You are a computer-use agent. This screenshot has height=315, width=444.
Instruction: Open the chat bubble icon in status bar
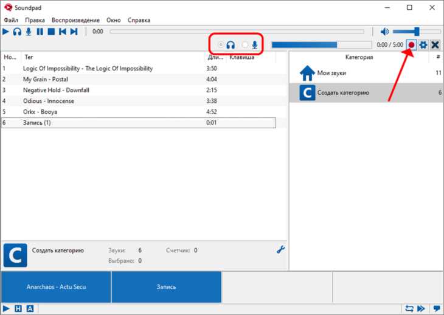pyautogui.click(x=437, y=309)
